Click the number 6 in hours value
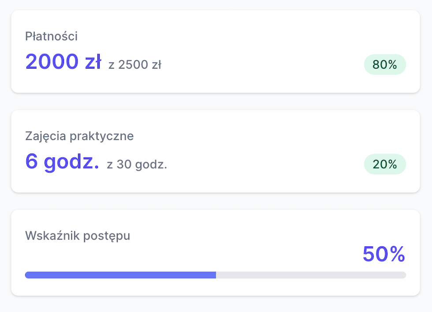Viewport: 432px width, 312px height. 31,161
